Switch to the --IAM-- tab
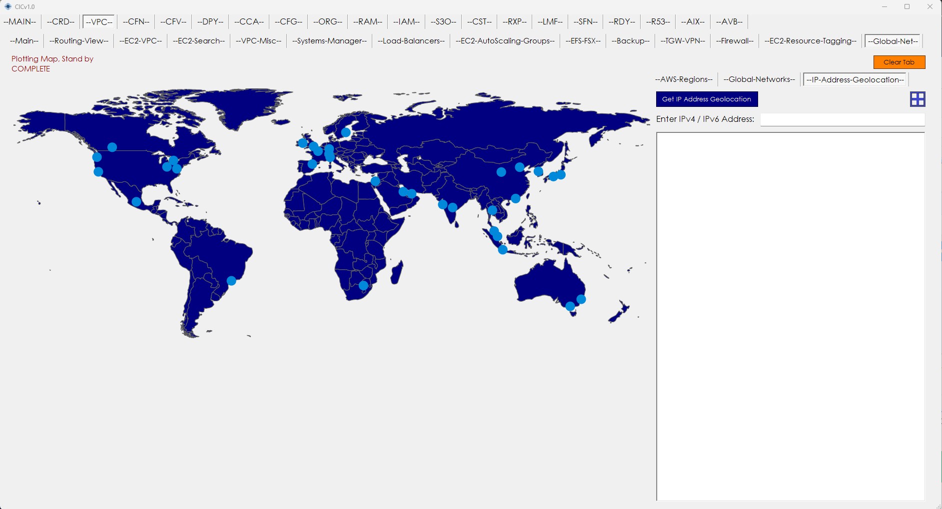The height and width of the screenshot is (509, 942). click(406, 21)
